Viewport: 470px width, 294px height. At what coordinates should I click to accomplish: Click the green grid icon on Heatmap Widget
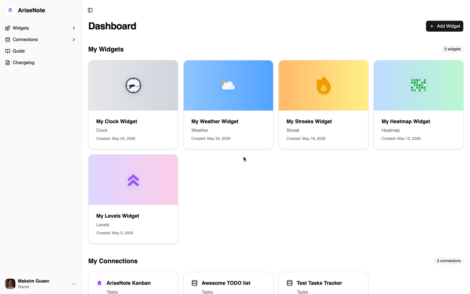(418, 85)
